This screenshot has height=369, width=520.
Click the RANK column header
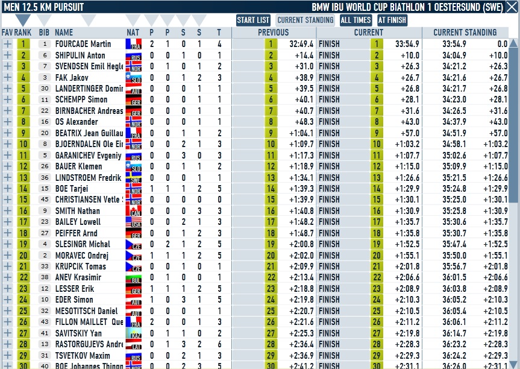point(23,33)
